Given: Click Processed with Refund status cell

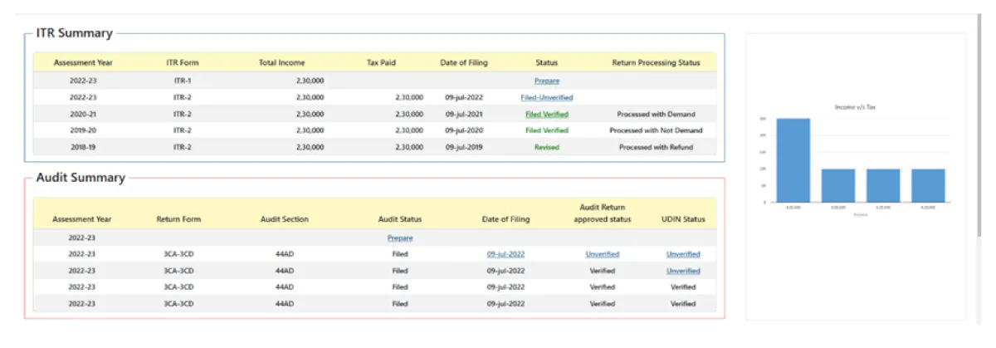Looking at the screenshot, I should tap(656, 147).
